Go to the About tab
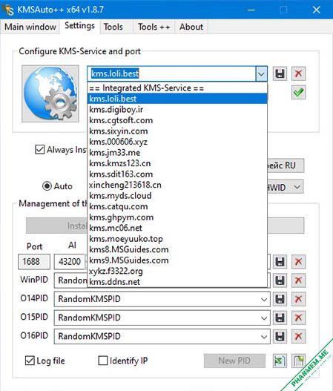Viewport: 333px width, 391px height. [x=191, y=27]
